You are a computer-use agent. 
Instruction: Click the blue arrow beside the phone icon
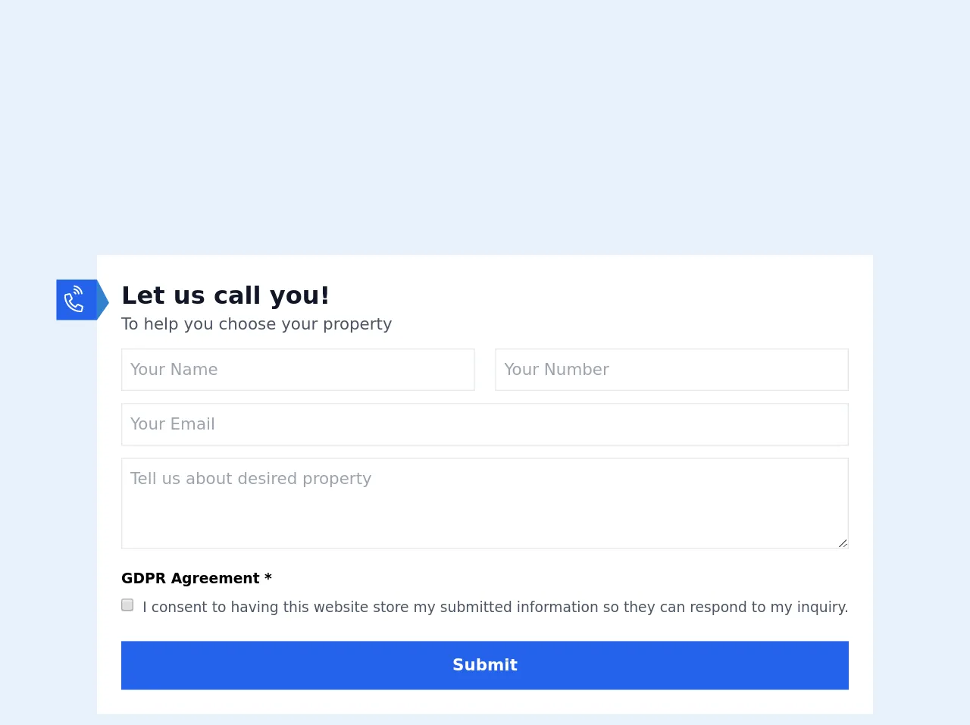(x=103, y=301)
